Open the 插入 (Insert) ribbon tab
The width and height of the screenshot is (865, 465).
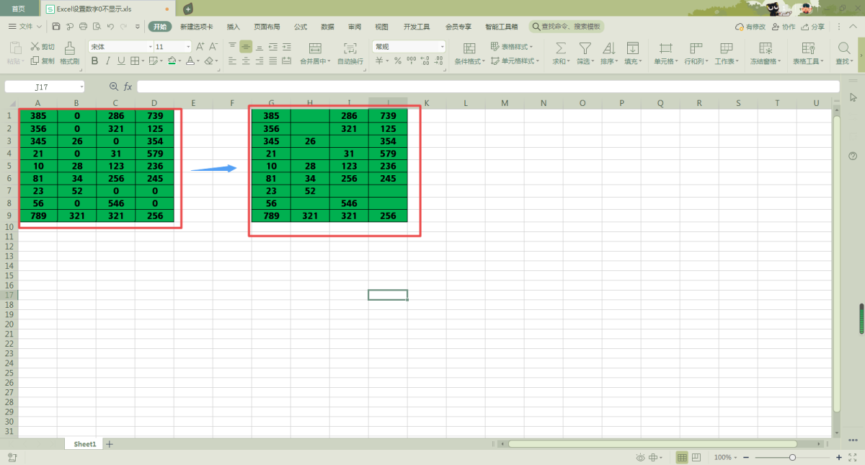click(234, 27)
